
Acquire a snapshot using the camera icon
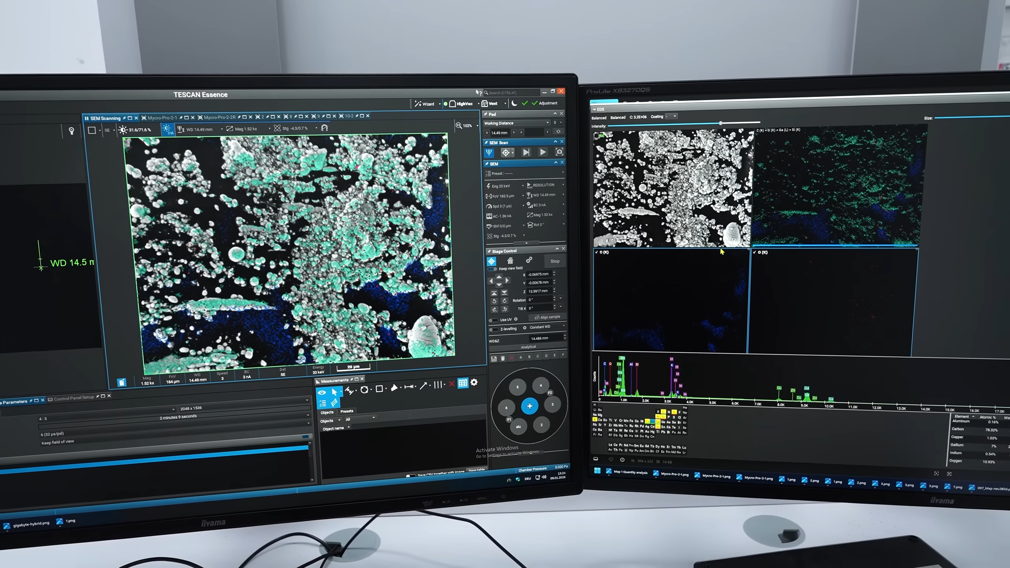click(559, 152)
